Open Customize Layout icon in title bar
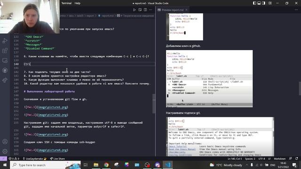This screenshot has width=301, height=169. (270, 3)
